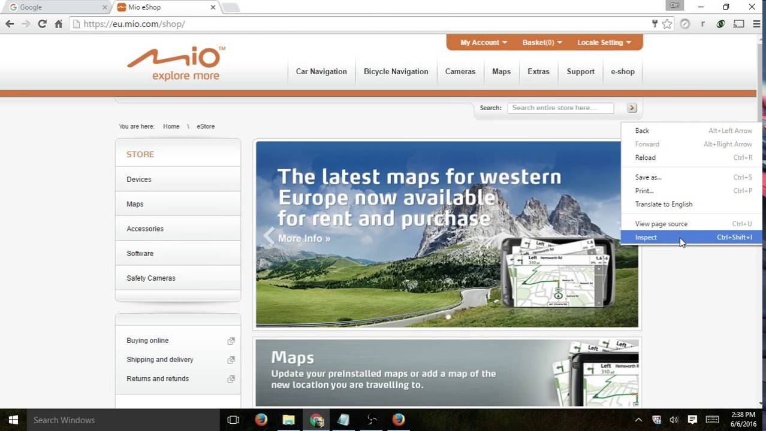Open Bicycle Navigation in top navigation
Viewport: 766px width, 431px height.
click(396, 71)
